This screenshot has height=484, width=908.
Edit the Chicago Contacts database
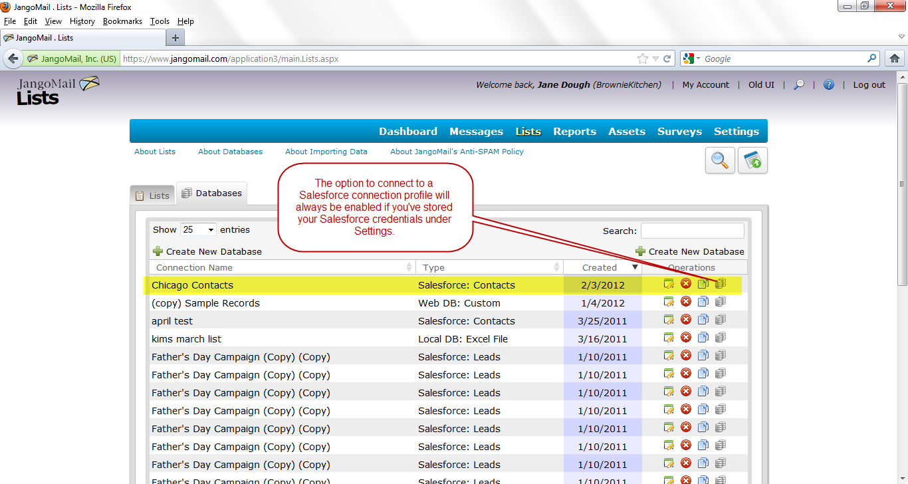click(669, 284)
